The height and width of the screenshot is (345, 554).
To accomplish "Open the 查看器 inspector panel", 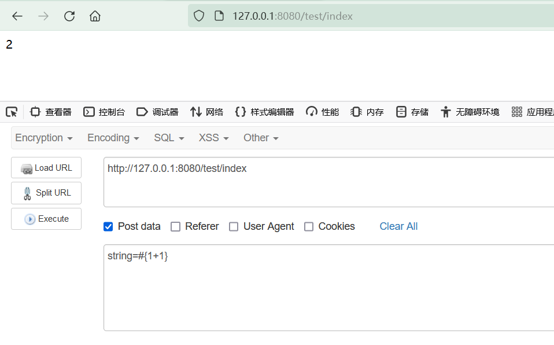I will click(51, 112).
